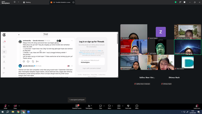The height and width of the screenshot is (114, 202).
Task: Open Threads profile person icon
Action: [4, 62]
